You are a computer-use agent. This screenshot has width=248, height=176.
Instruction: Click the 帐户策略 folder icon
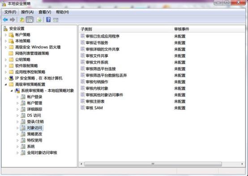click(11, 35)
